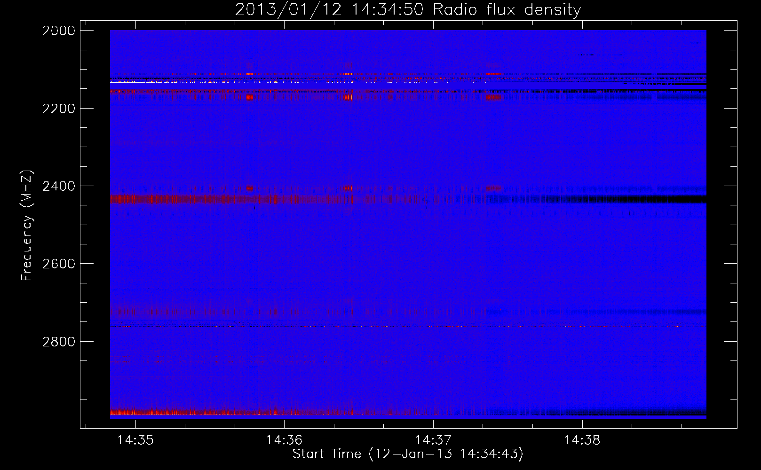This screenshot has width=761, height=470.
Task: Select the 2400 frequency tick label
Action: click(x=59, y=186)
